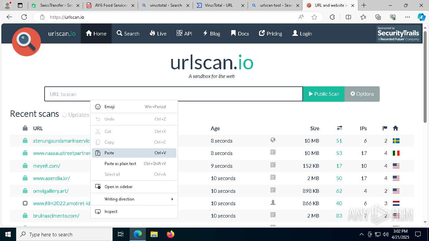Select Open in sidebar
Screen dimensions: 429x241
point(134,187)
